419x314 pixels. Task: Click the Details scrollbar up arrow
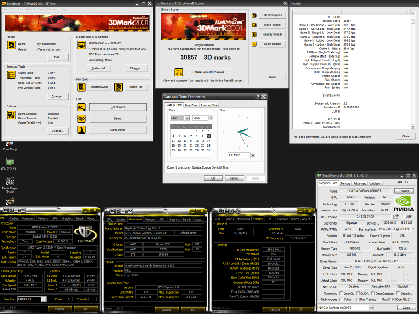click(x=413, y=13)
